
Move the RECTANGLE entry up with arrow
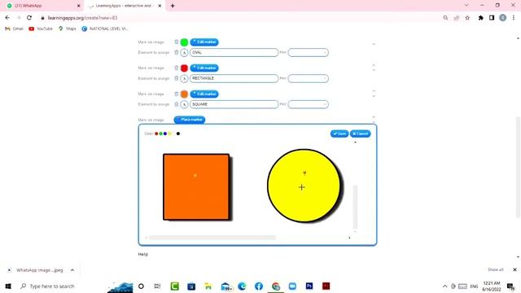pyautogui.click(x=374, y=65)
